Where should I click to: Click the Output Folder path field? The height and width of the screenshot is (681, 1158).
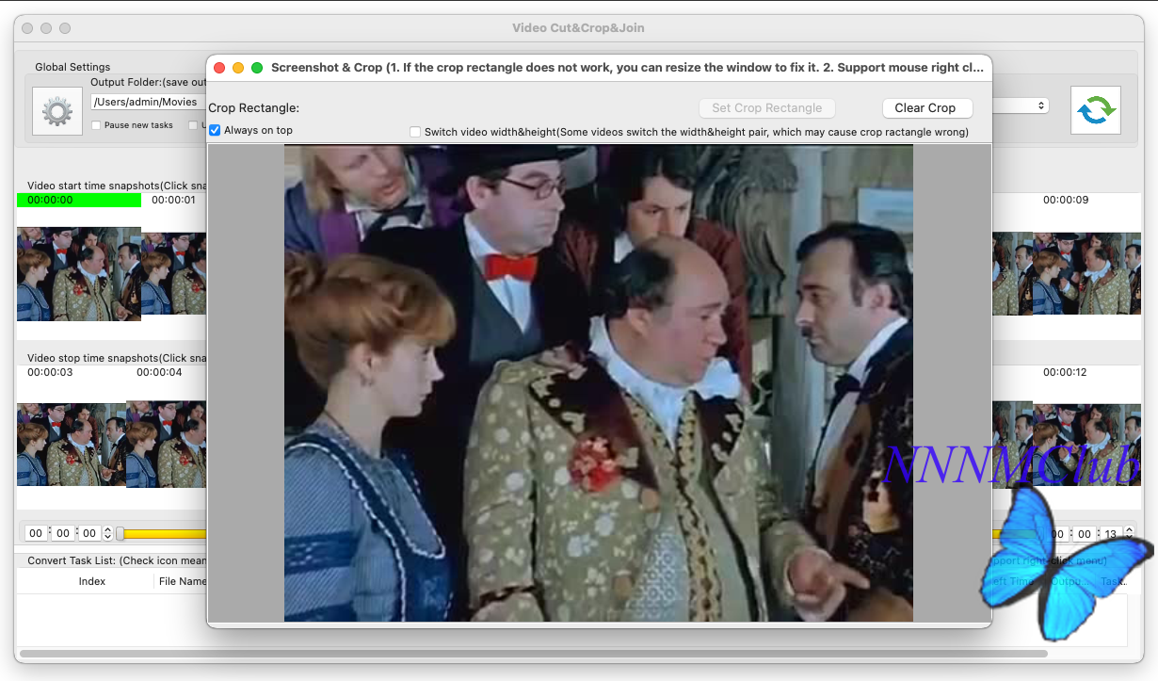pos(149,102)
